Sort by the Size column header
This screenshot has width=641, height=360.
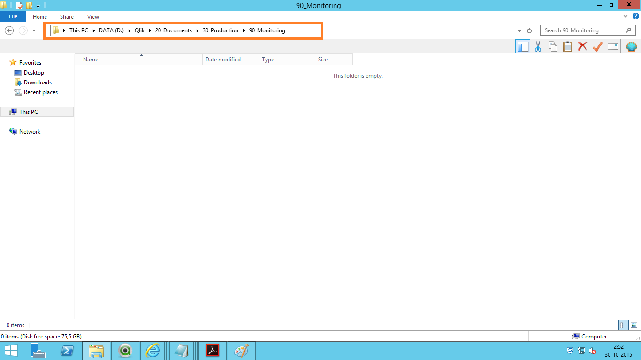[x=334, y=60]
